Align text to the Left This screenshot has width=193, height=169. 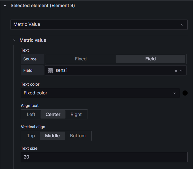31,115
